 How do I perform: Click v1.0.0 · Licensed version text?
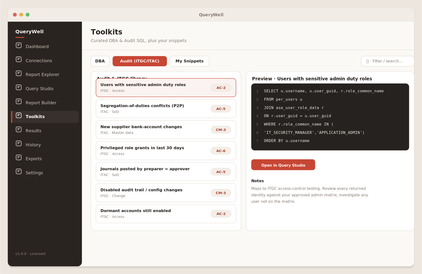(x=30, y=254)
